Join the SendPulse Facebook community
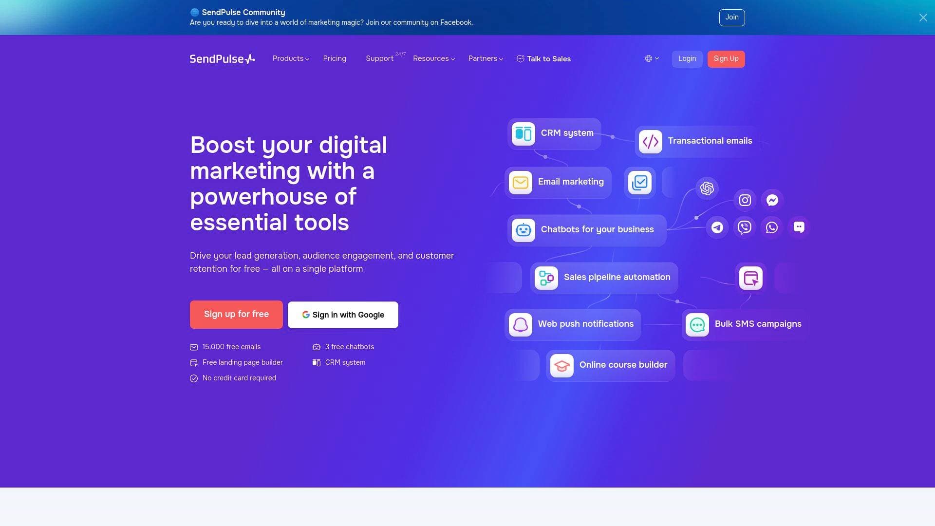935x526 pixels. pos(732,18)
